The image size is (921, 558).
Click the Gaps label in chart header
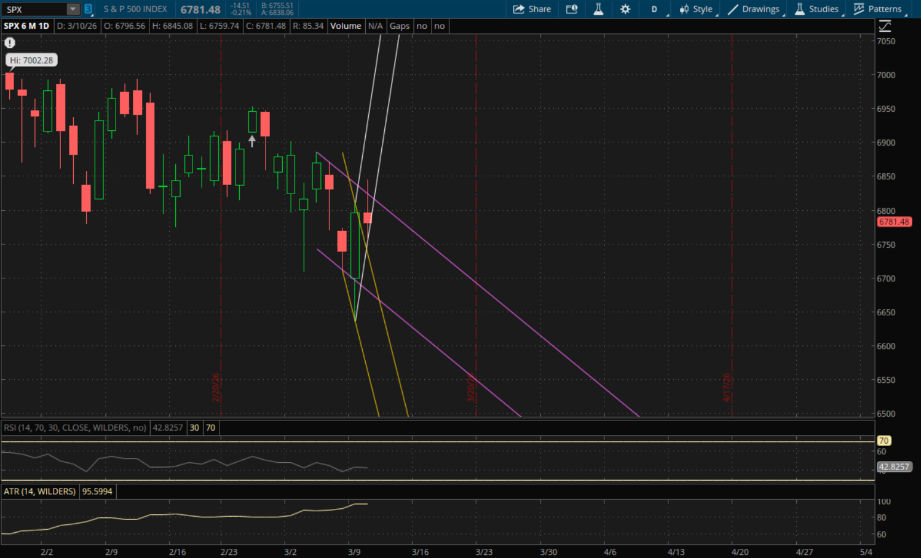click(399, 26)
